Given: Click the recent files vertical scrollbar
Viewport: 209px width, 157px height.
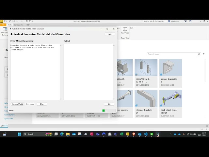Looking at the screenshot, I should pos(205,71).
